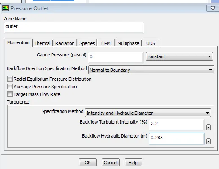Image resolution: width=219 pixels, height=169 pixels.
Task: Click the Gauge Pressure value field
Action: tap(116, 57)
